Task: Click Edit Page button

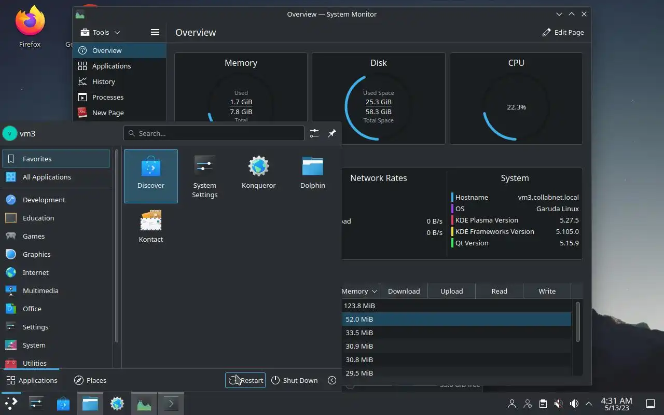Action: (563, 32)
